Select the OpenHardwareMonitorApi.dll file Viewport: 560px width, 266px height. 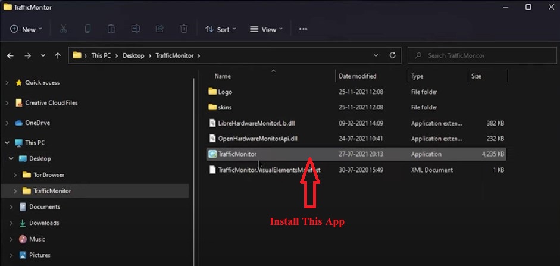(x=253, y=139)
